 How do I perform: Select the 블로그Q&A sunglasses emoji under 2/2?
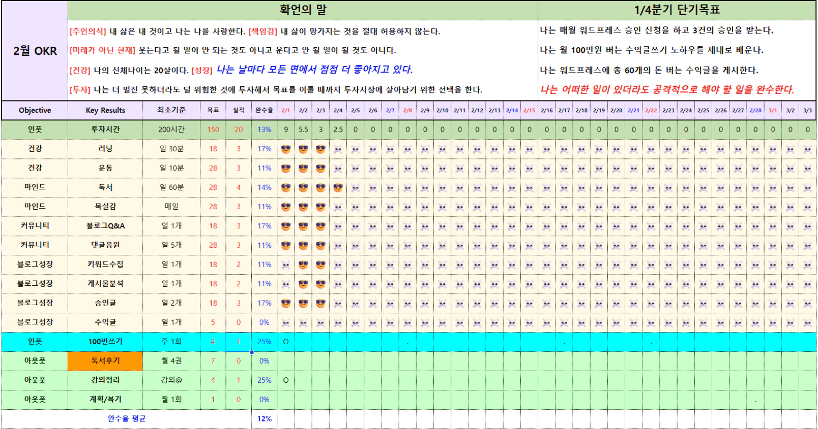tap(303, 226)
